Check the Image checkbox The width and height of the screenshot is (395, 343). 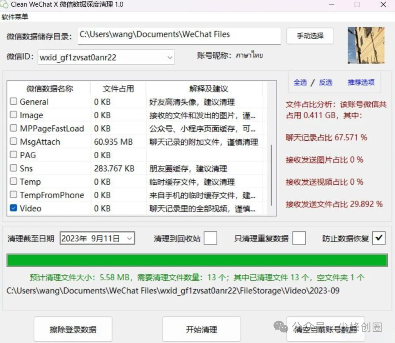pos(14,115)
